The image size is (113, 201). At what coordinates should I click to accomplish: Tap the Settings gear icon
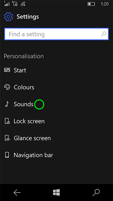[x=8, y=17]
